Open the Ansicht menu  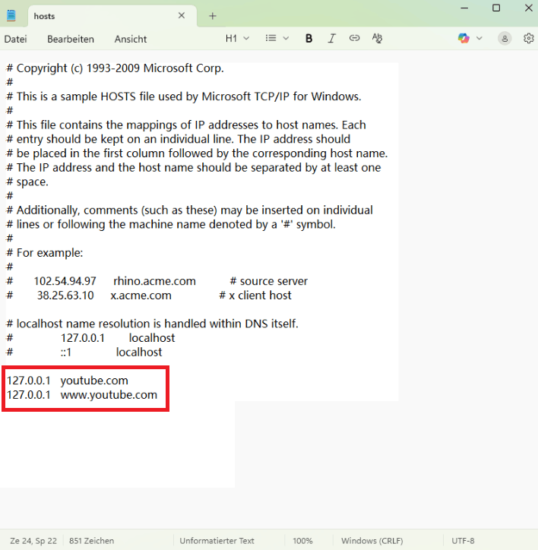pyautogui.click(x=131, y=39)
